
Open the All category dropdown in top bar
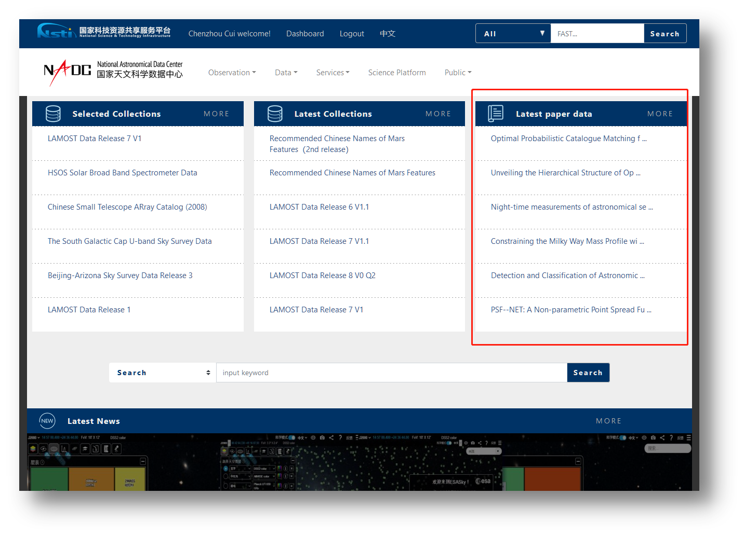pyautogui.click(x=513, y=34)
